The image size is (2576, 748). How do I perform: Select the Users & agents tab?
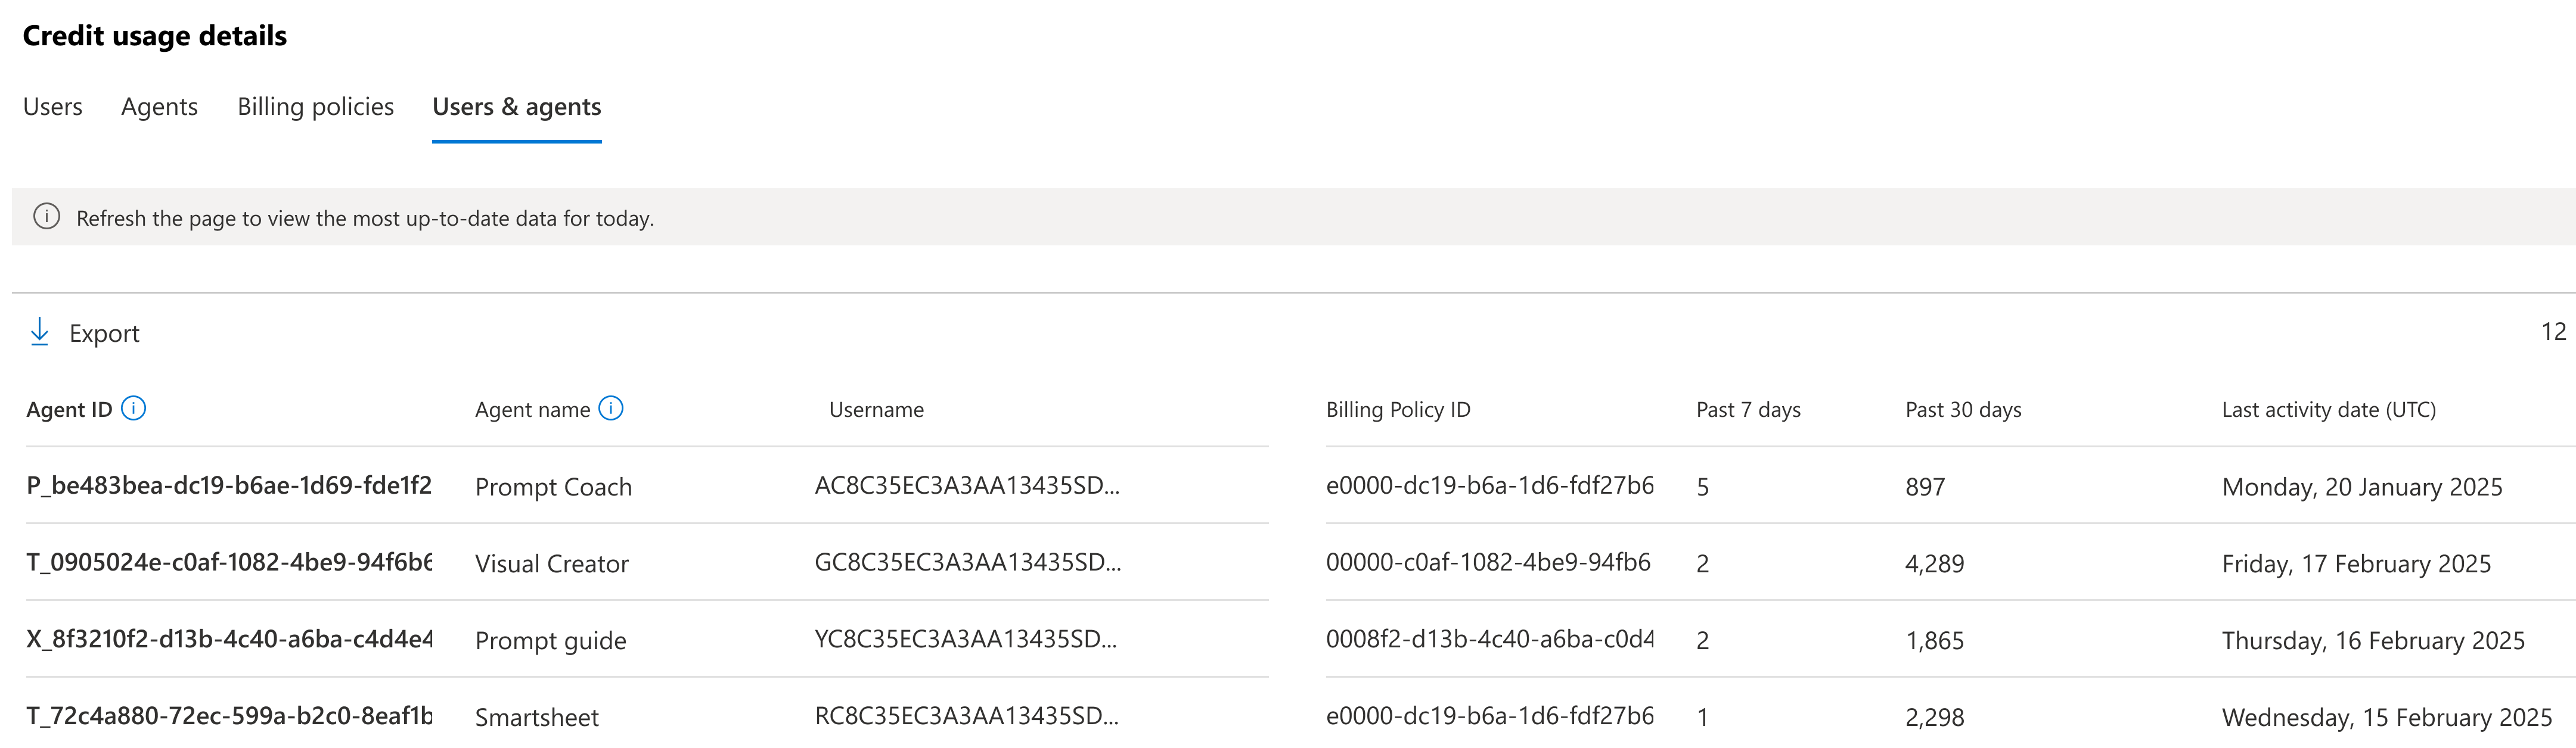[x=516, y=107]
